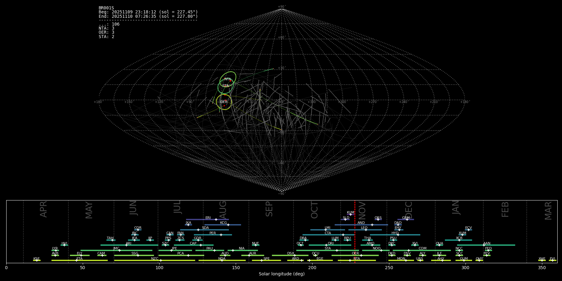Viewport: 562px width, 281px height.
Task: Click the HYD shower label in timeline
Action: click(x=395, y=233)
